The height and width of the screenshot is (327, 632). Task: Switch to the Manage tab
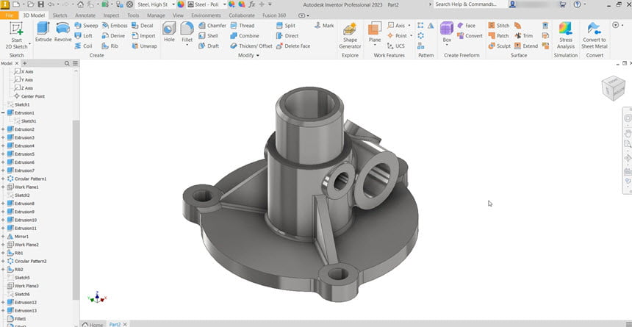[156, 15]
